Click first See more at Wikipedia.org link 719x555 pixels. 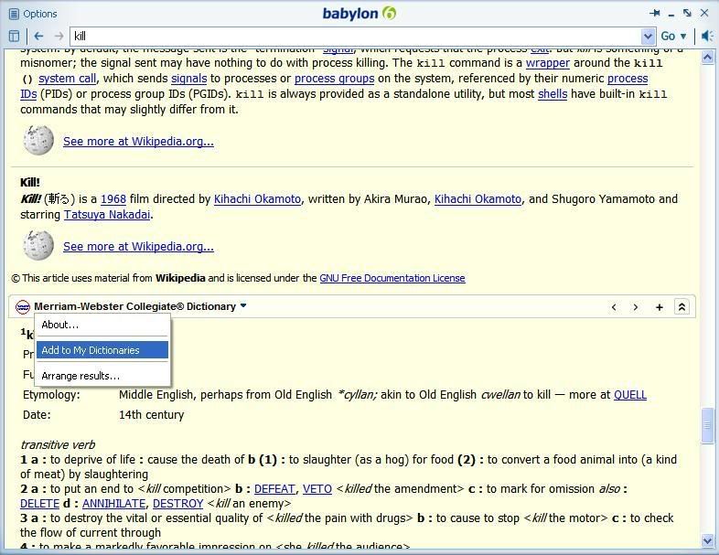pyautogui.click(x=138, y=141)
